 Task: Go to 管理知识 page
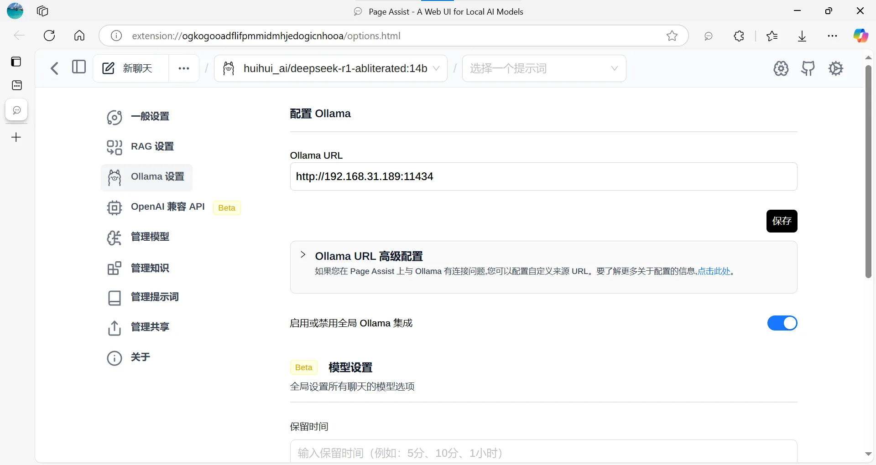[138, 268]
